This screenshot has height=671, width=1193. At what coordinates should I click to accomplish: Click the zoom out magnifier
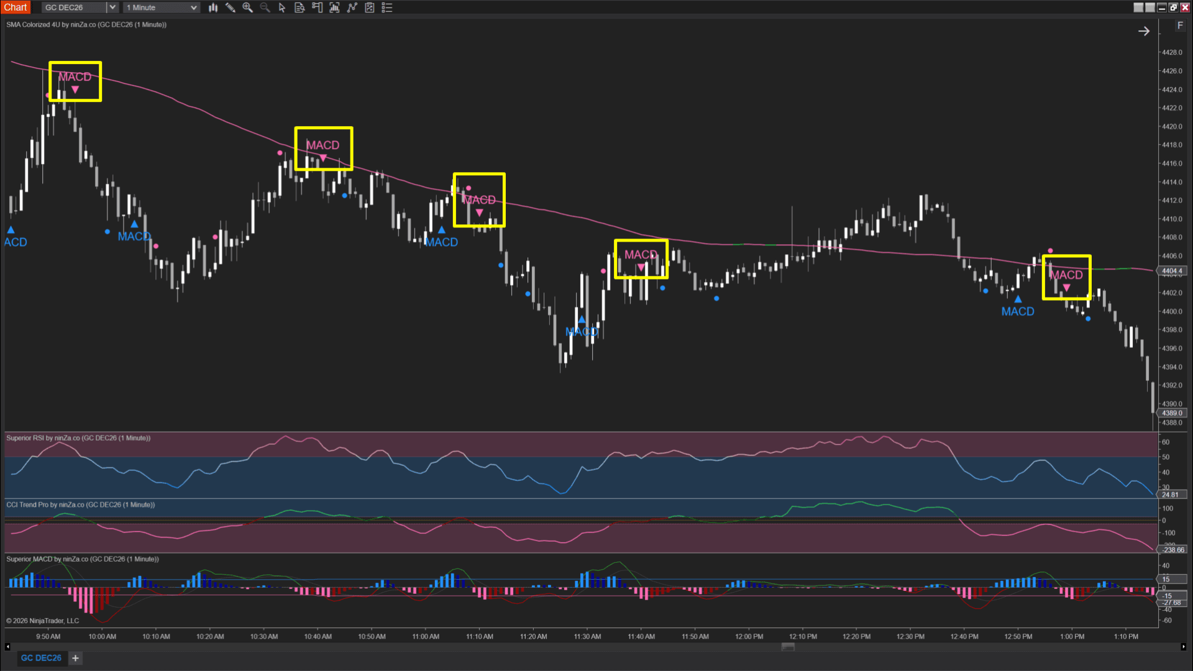(265, 7)
